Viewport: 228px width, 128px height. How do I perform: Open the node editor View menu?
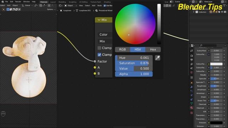coord(81,6)
